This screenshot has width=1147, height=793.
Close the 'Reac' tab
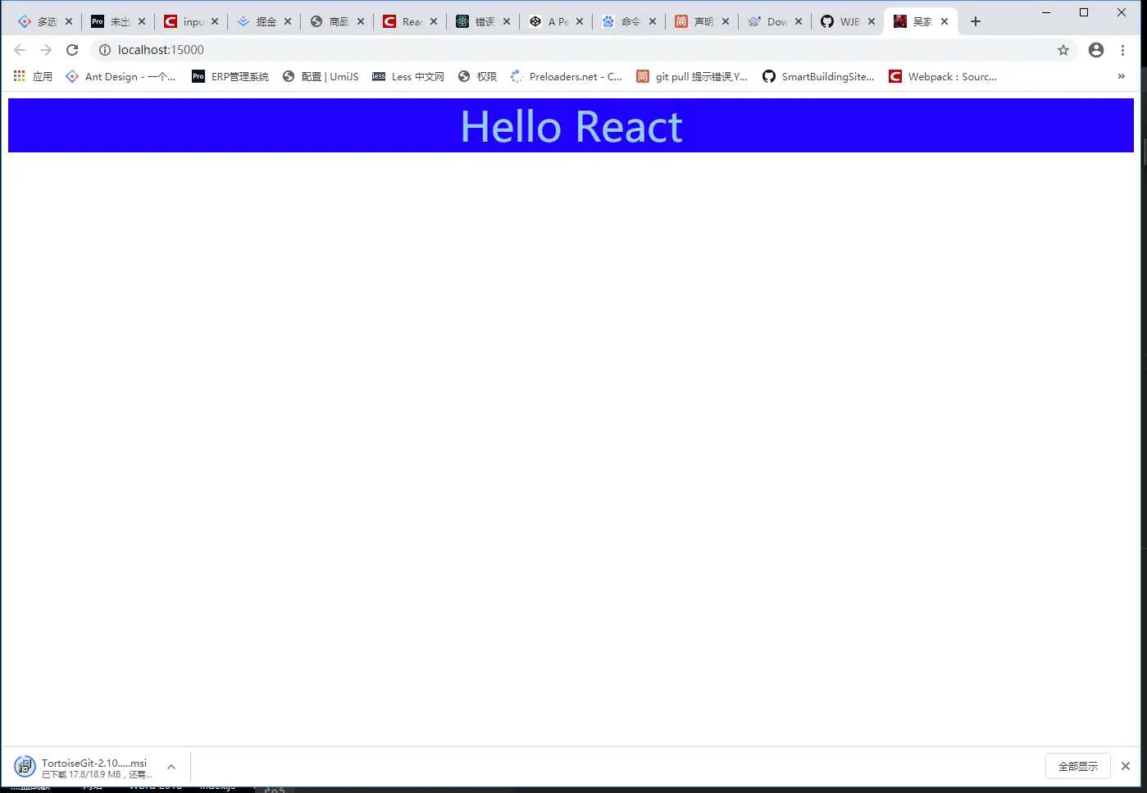[x=434, y=22]
